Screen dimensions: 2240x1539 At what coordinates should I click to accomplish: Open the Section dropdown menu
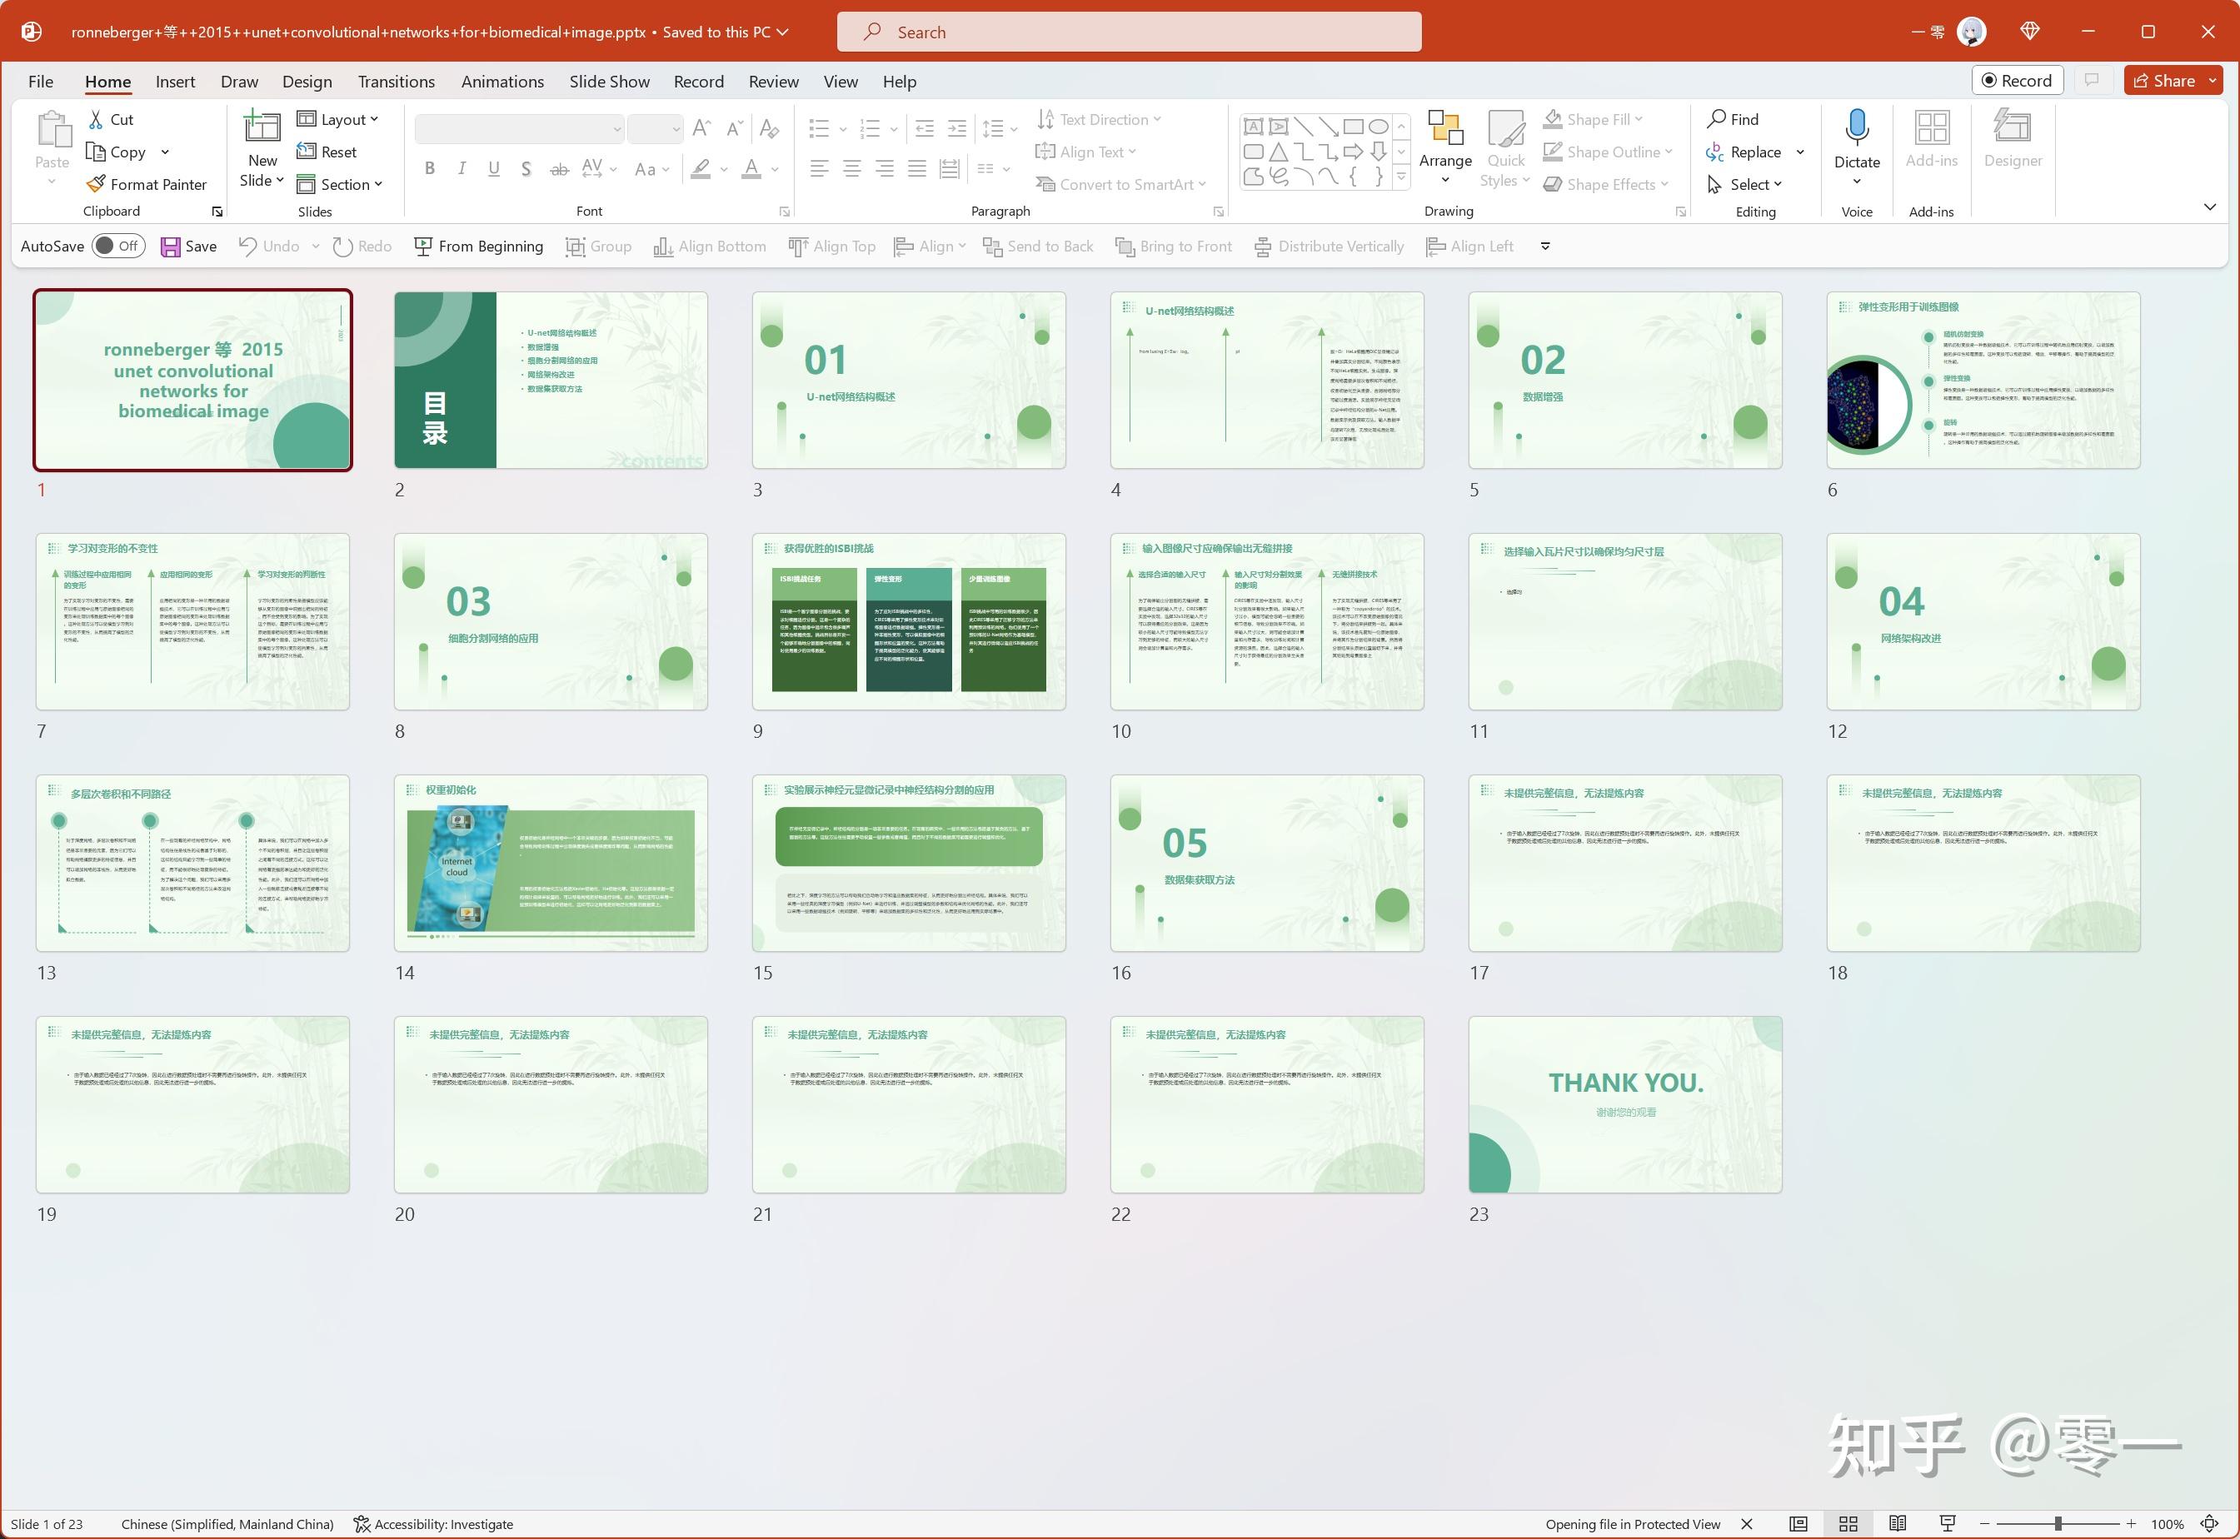[x=339, y=184]
